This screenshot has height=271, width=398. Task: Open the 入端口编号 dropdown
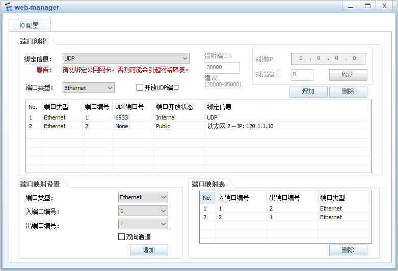click(143, 210)
